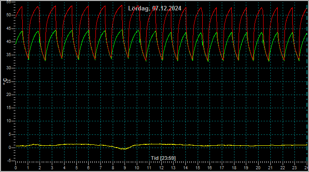Click hour 15 on the time axis

pos(198,168)
